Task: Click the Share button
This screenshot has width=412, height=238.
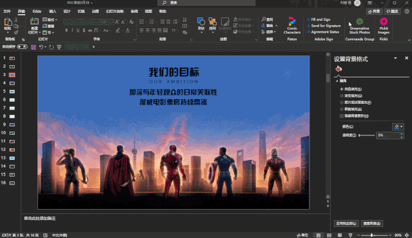Action: tap(374, 12)
